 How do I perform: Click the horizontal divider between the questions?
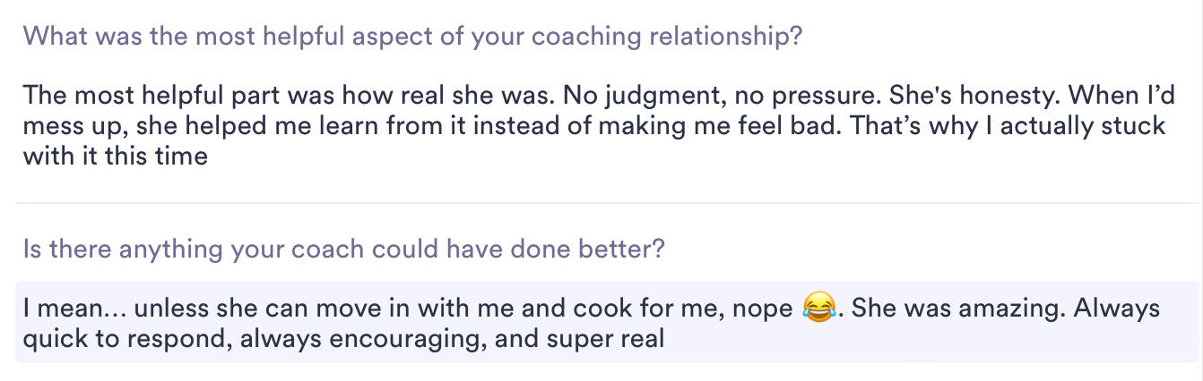[601, 203]
